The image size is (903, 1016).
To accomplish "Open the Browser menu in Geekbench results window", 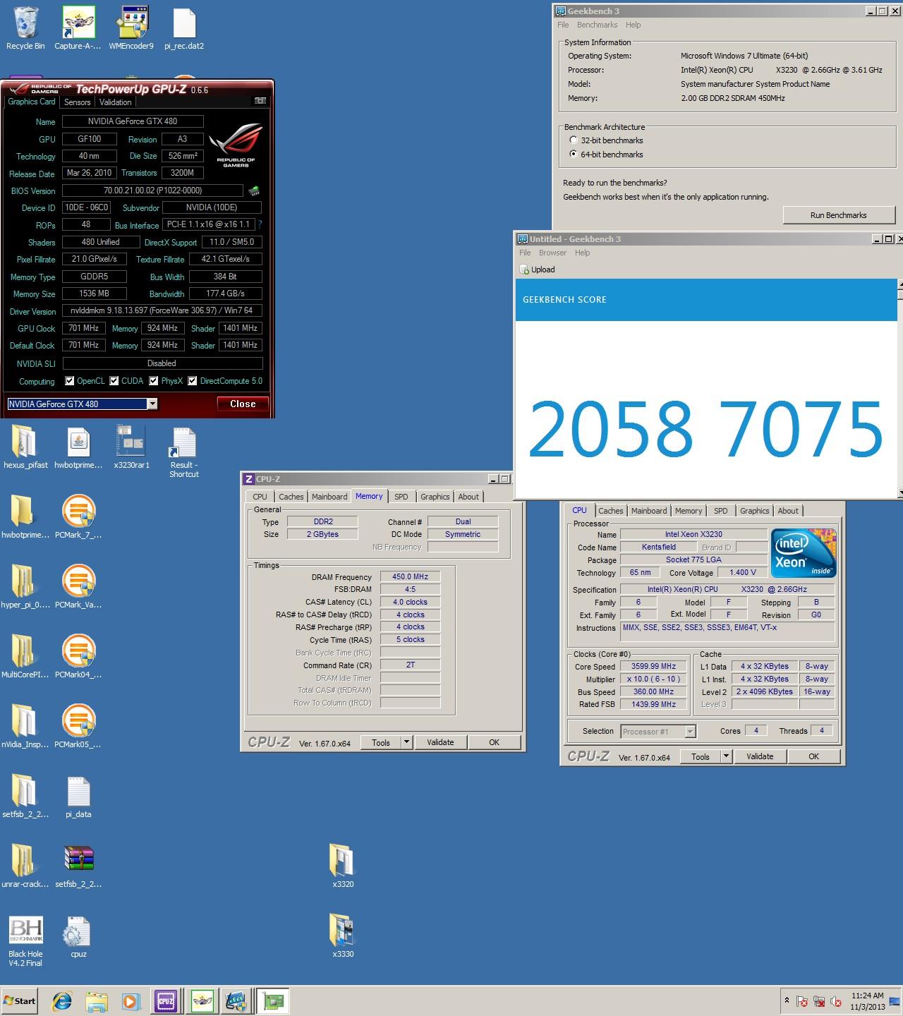I will (x=552, y=253).
